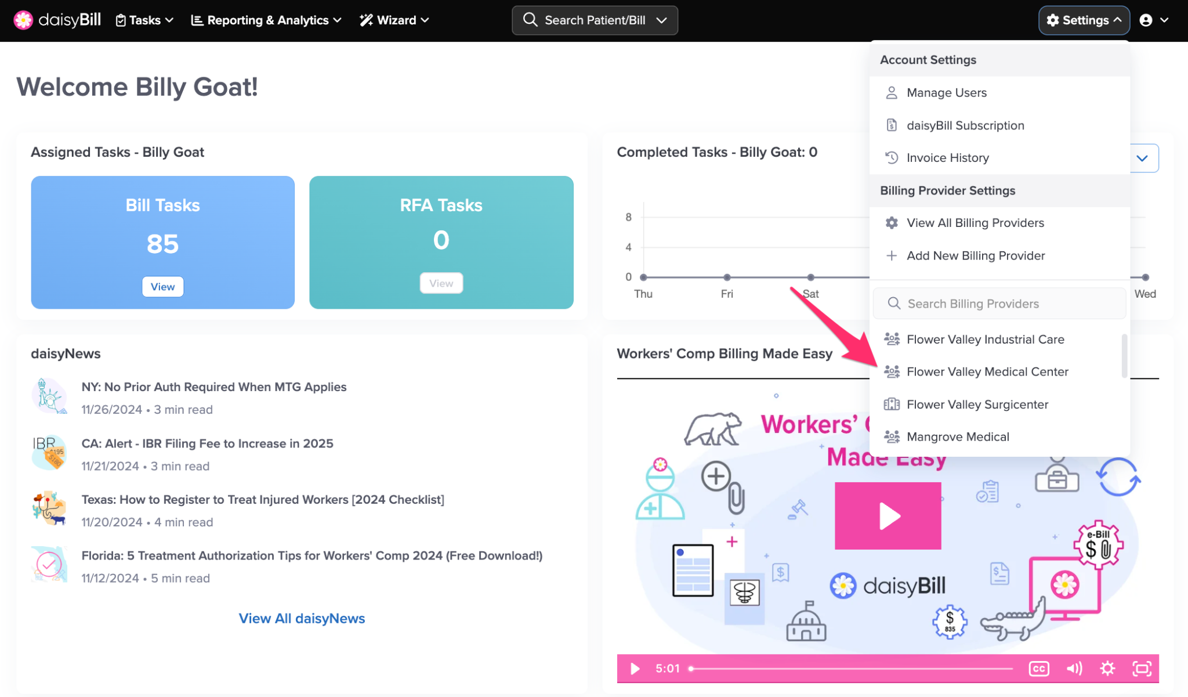The width and height of the screenshot is (1188, 697).
Task: Enter fullscreen mode on the video
Action: 1142,669
